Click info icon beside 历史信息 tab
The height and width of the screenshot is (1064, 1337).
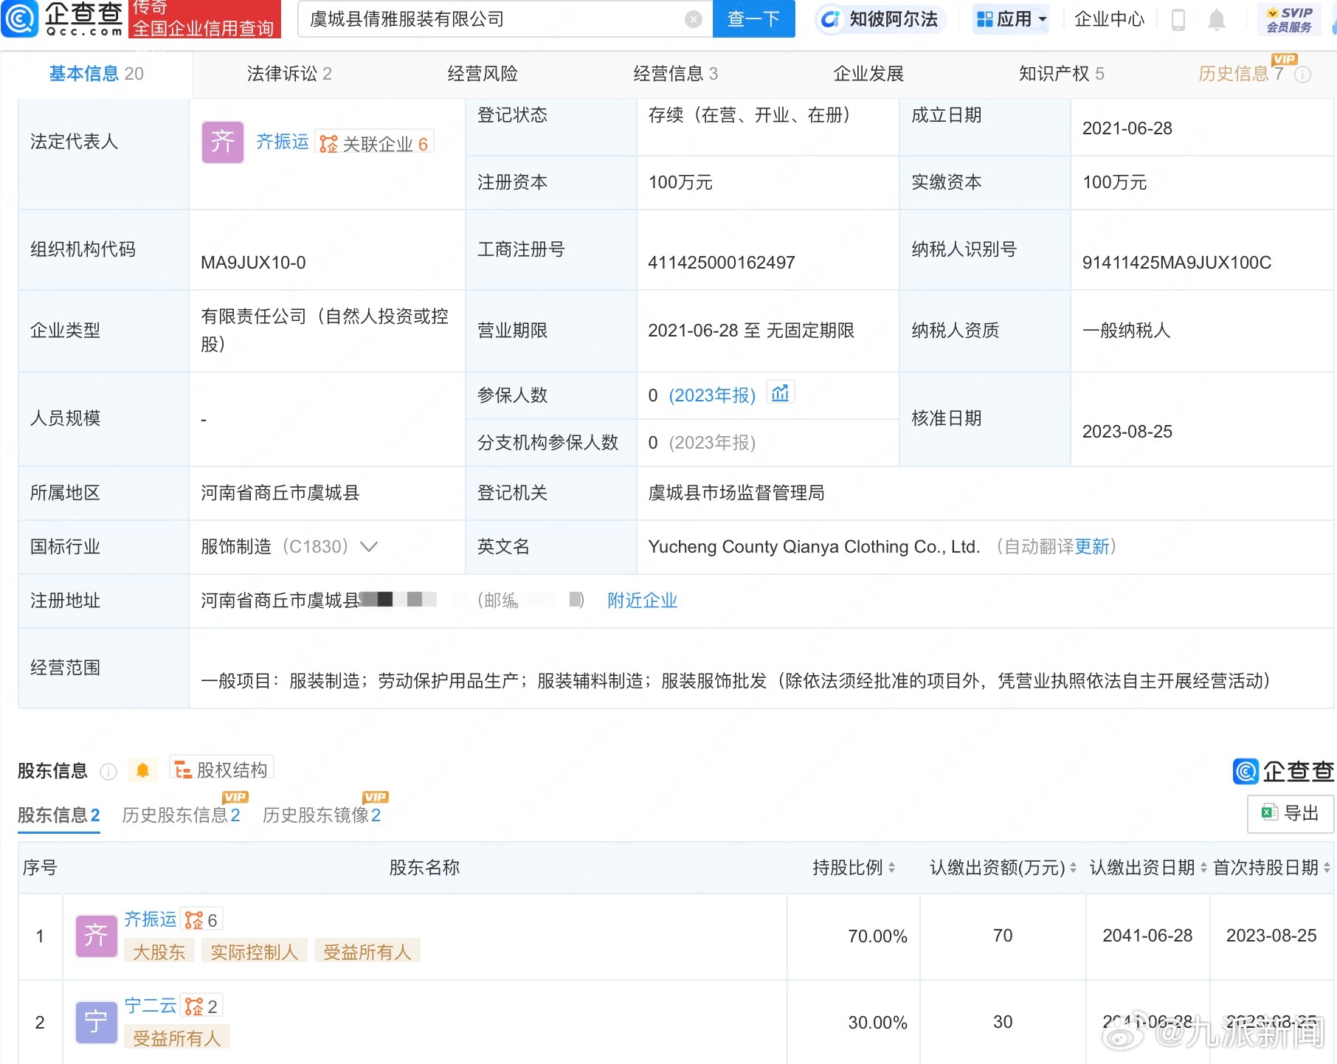1303,75
